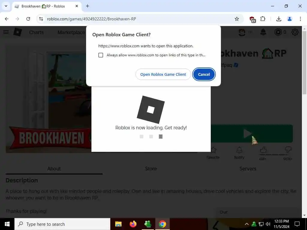This screenshot has height=230, width=307.
Task: Check the Always allow www.roblox.com checkbox
Action: pyautogui.click(x=101, y=55)
